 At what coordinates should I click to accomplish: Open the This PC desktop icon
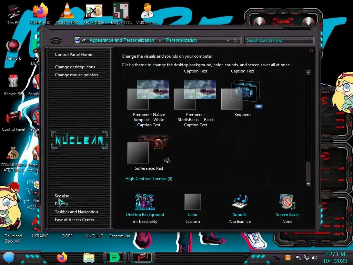click(x=13, y=14)
